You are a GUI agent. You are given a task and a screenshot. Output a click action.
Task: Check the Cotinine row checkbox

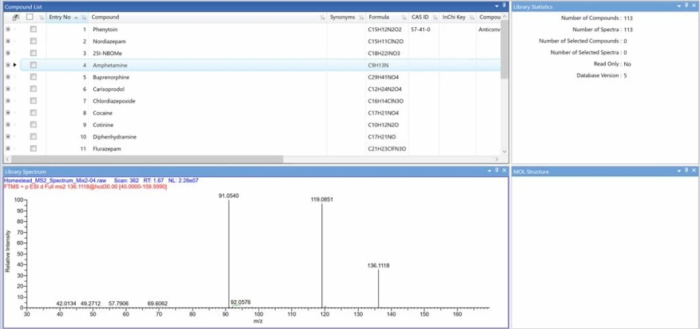click(33, 125)
